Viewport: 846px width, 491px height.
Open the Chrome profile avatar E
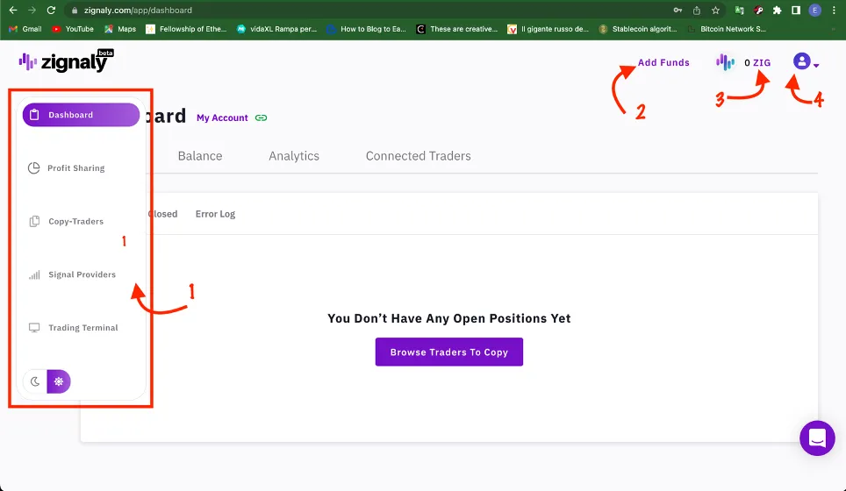(814, 11)
